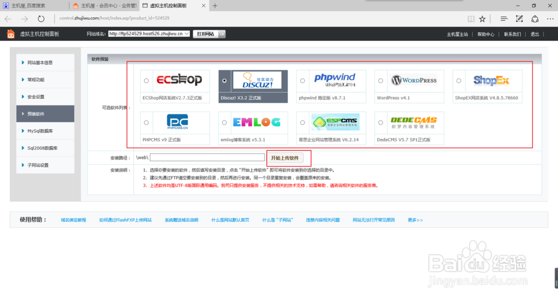This screenshot has height=300, width=558.
Task: Click the Discuz! logo image
Action: coord(257,80)
